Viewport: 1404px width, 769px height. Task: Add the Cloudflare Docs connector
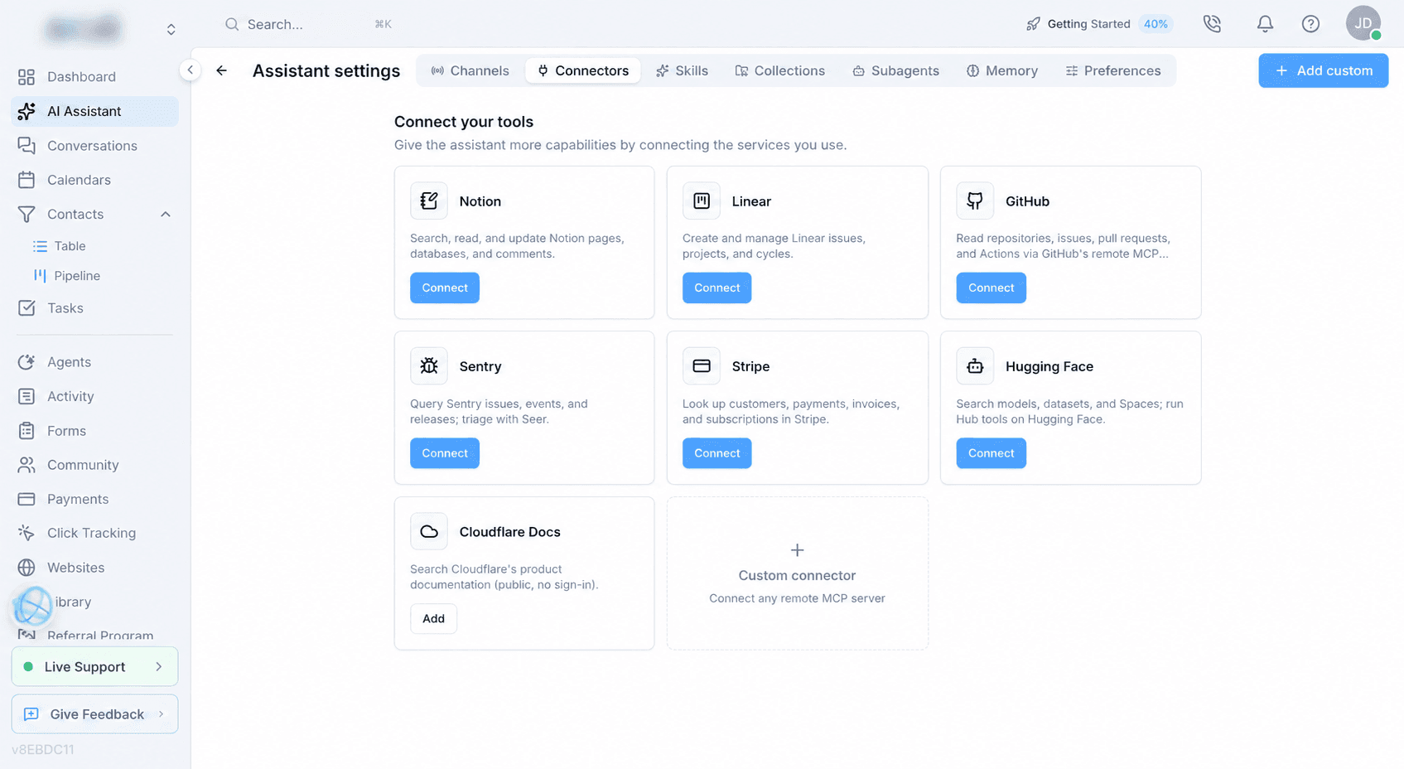(433, 618)
